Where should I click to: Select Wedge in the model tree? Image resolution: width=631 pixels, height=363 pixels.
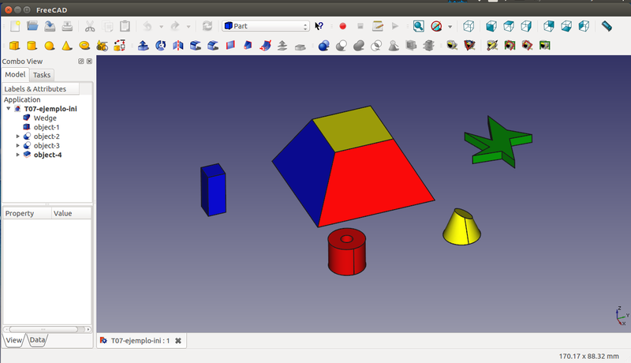[44, 118]
